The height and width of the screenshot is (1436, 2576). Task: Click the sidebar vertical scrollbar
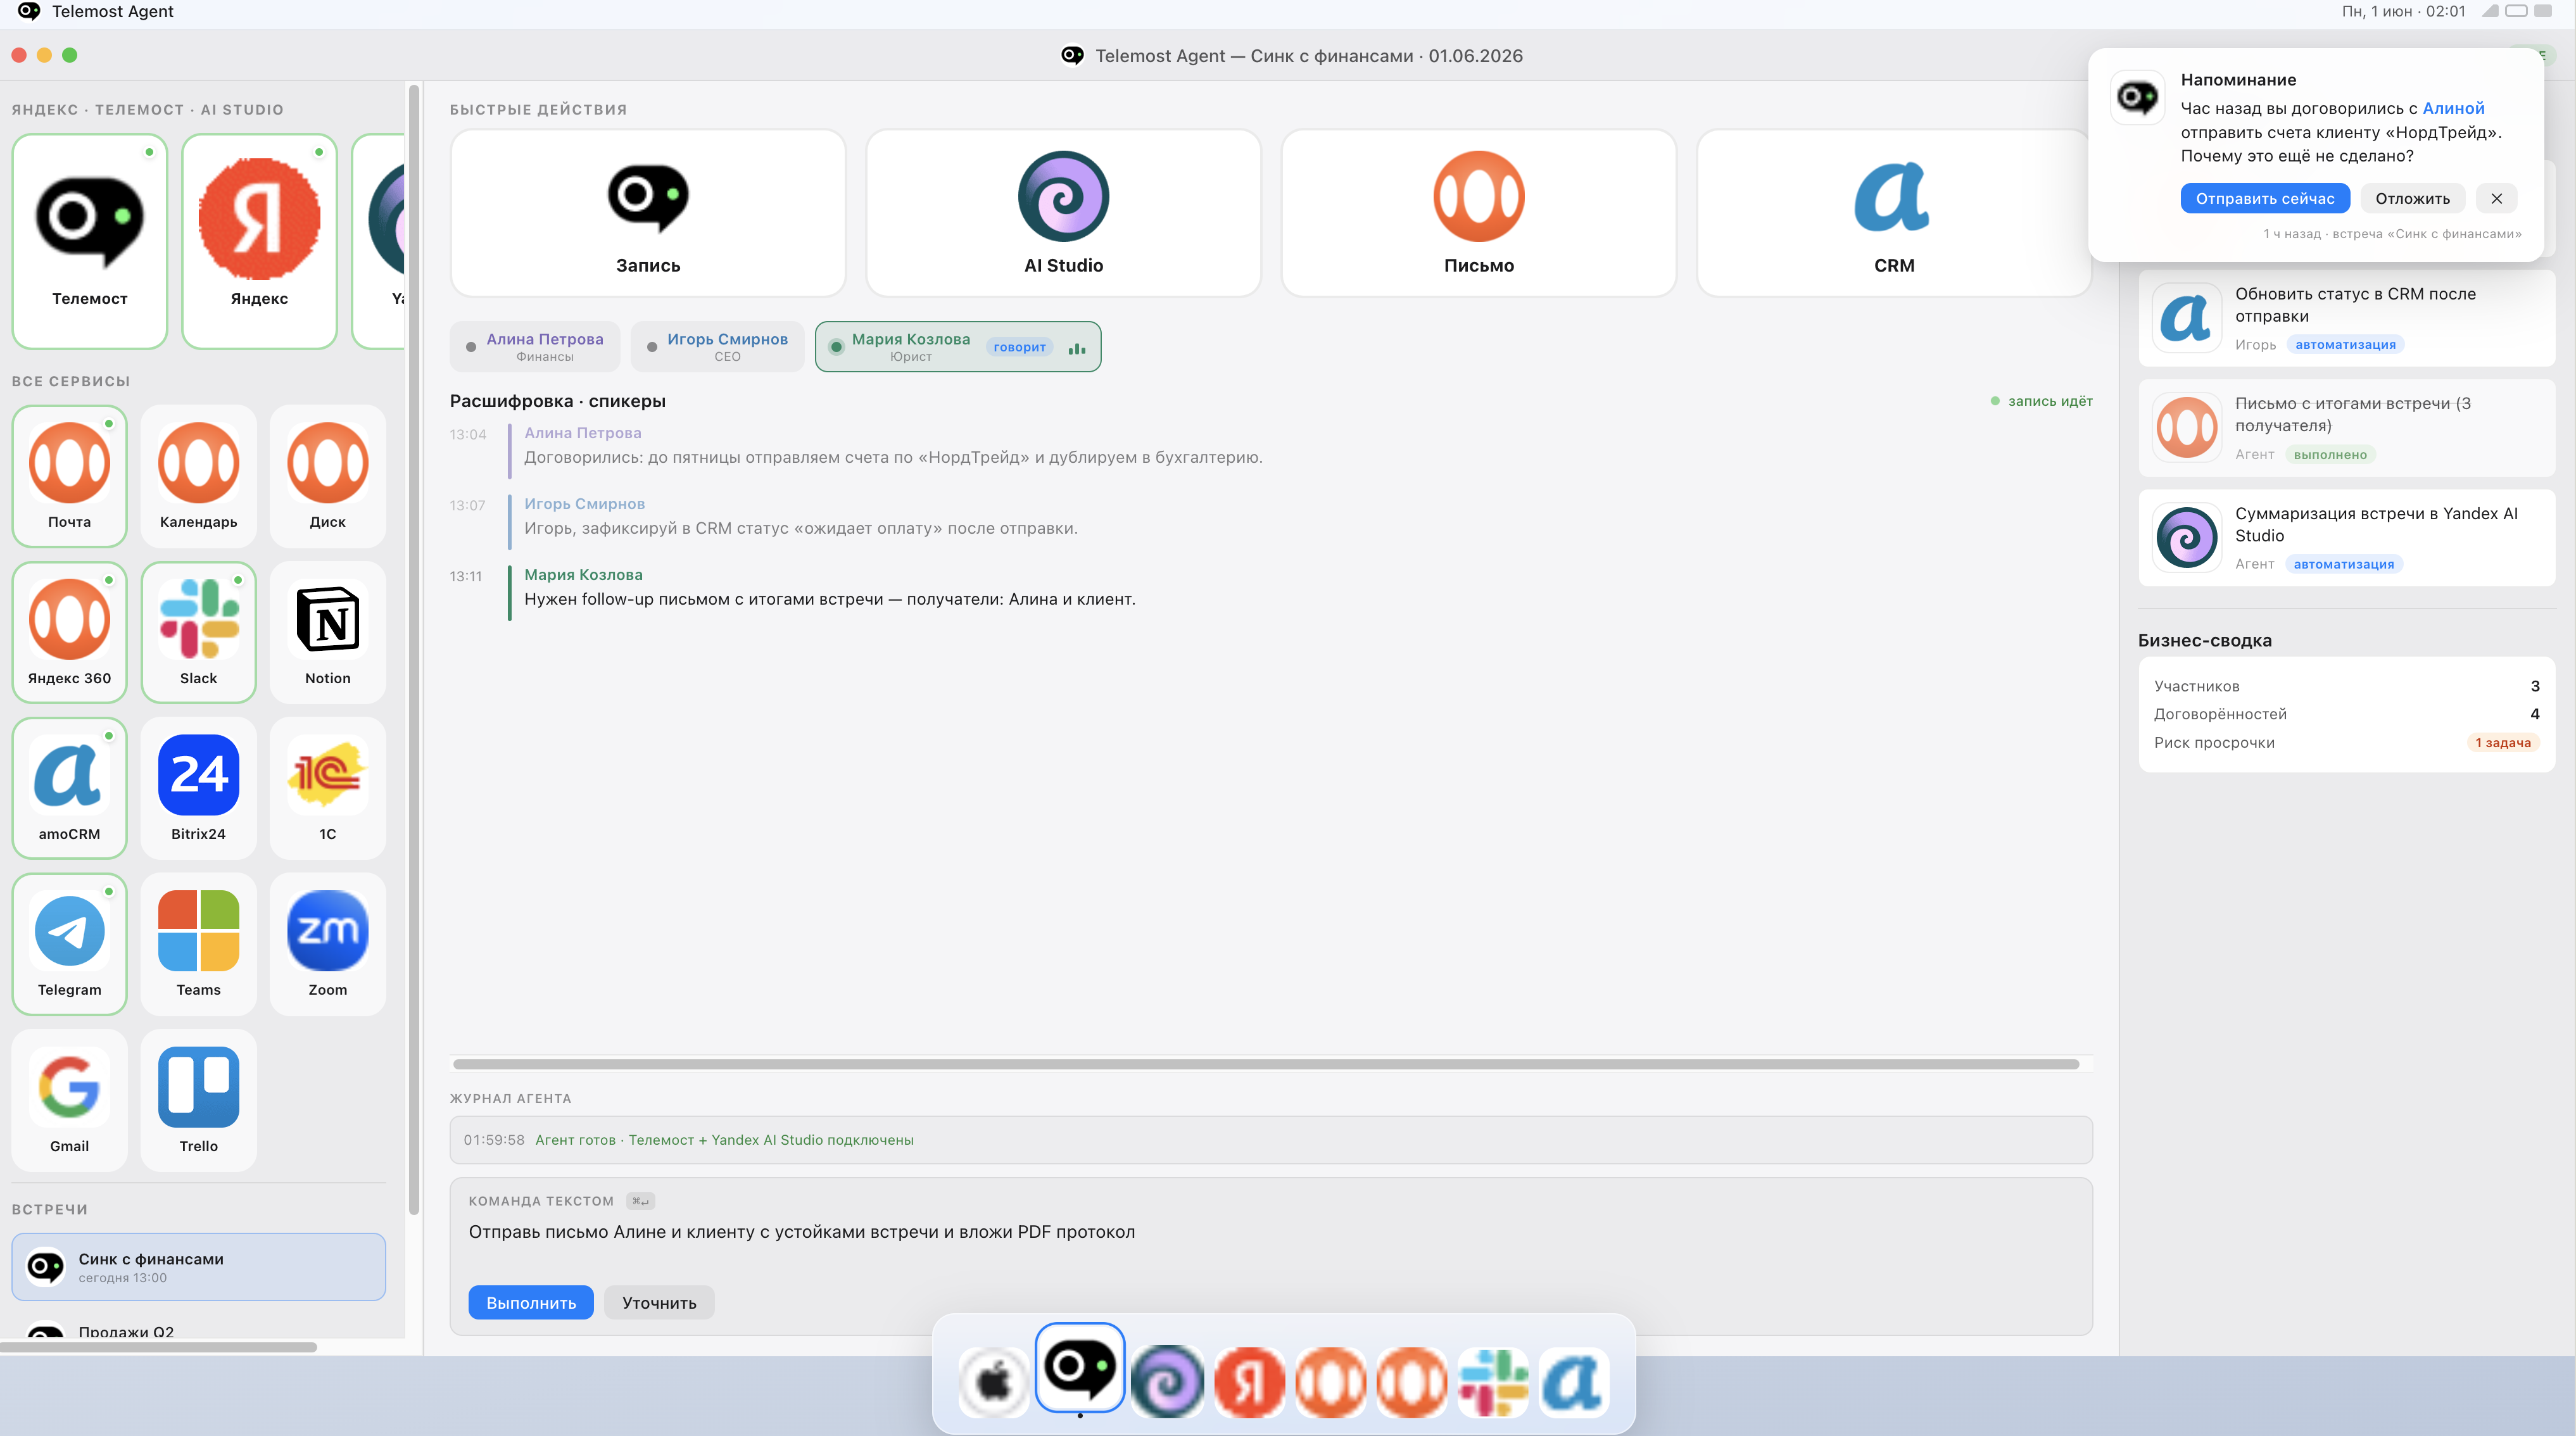pos(413,650)
